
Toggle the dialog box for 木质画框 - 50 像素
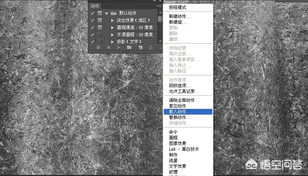(x=100, y=35)
